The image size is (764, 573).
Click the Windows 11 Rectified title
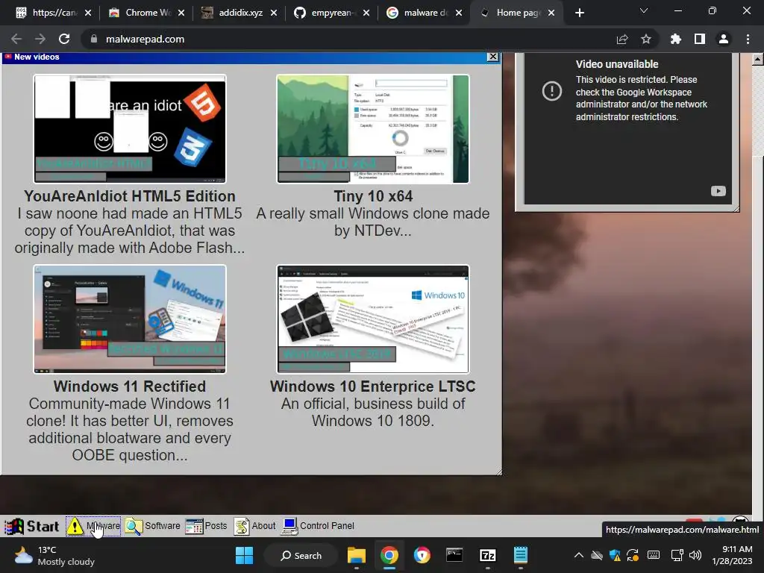point(130,386)
